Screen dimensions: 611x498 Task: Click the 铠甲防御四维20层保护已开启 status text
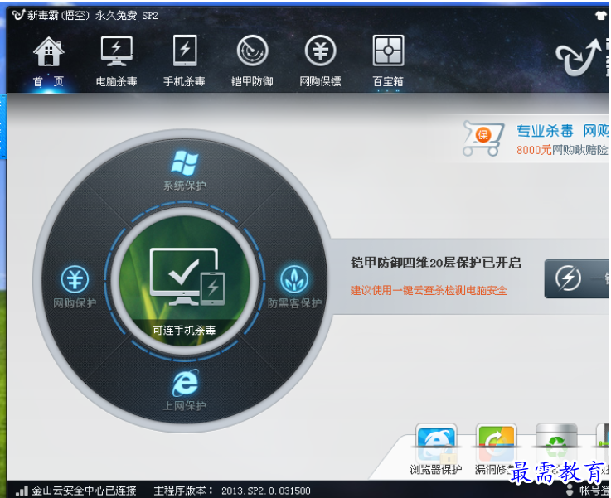point(435,263)
